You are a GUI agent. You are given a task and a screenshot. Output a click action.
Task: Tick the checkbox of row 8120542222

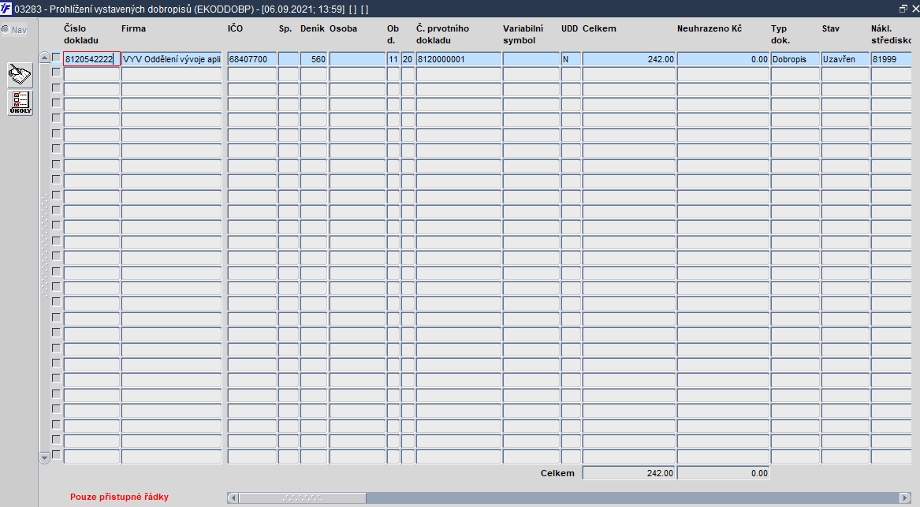coord(56,58)
